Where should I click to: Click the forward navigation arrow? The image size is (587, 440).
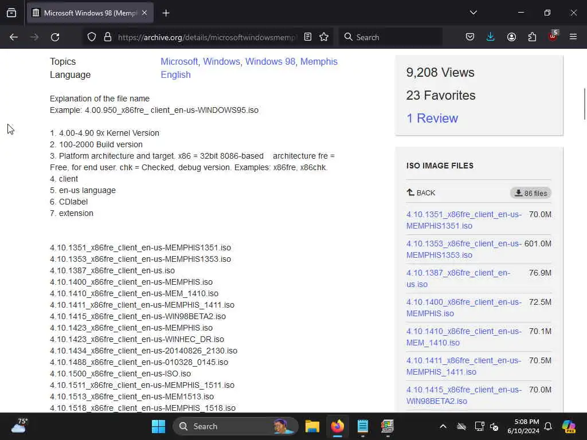click(x=34, y=37)
